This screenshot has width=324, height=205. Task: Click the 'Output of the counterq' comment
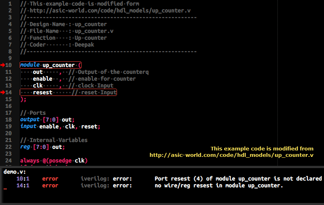click(x=109, y=72)
